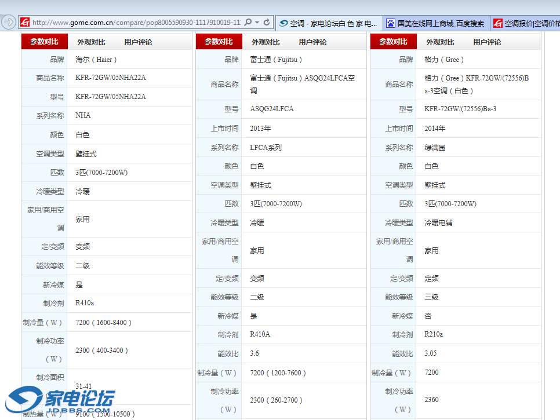Click the URL address field
This screenshot has height=420, width=560.
click(136, 23)
